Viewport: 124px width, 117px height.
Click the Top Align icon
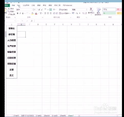point(45,9)
